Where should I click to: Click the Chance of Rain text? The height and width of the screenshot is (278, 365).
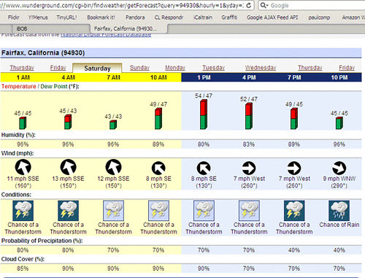coord(339,225)
